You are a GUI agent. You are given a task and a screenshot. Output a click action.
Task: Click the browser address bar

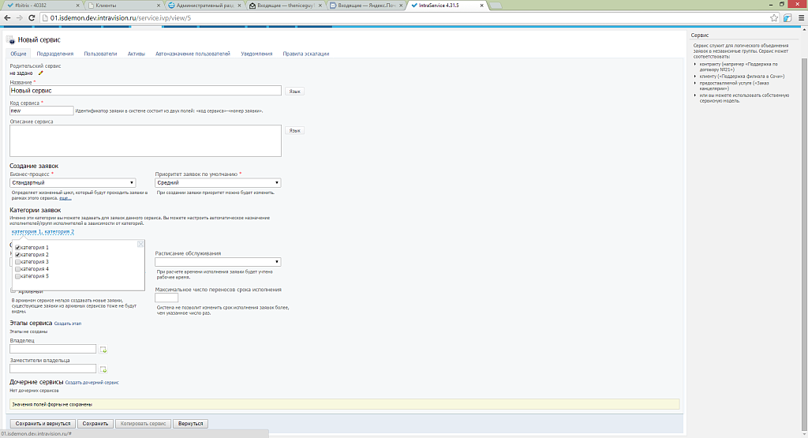pos(407,17)
